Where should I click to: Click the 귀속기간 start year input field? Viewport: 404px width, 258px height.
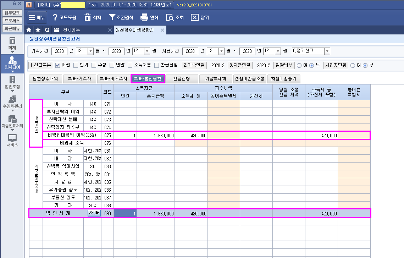(x=59, y=51)
